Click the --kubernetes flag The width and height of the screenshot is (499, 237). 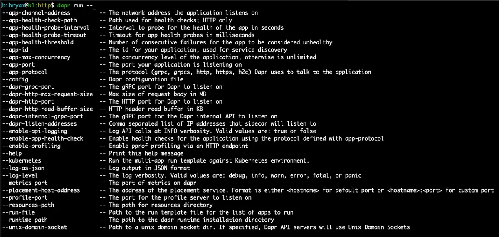pyautogui.click(x=22, y=160)
